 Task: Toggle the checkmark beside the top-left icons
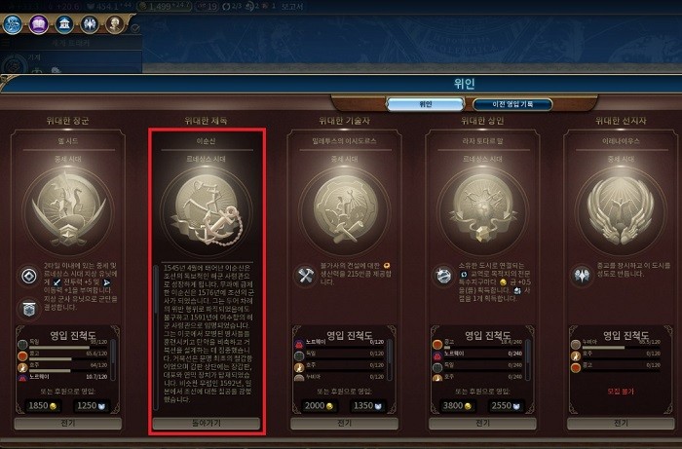click(x=135, y=28)
